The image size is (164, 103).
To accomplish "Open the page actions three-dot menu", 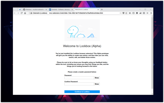I will pyautogui.click(x=121, y=13).
